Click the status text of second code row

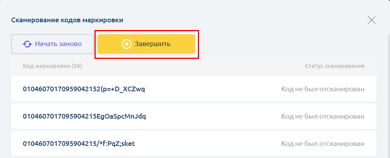323,116
